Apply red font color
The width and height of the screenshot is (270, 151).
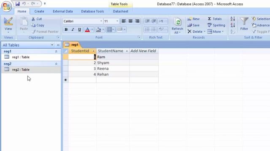87,30
